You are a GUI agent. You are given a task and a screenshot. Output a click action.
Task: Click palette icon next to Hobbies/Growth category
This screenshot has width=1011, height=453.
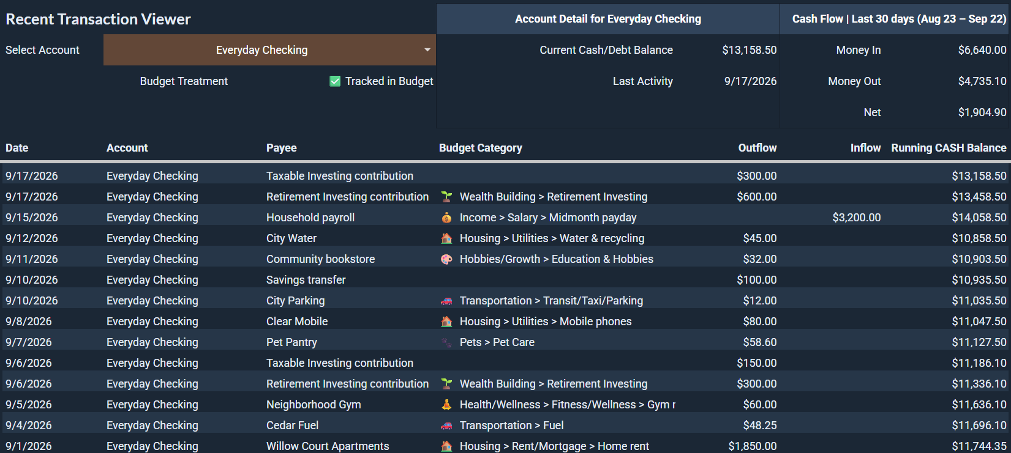[x=447, y=259]
